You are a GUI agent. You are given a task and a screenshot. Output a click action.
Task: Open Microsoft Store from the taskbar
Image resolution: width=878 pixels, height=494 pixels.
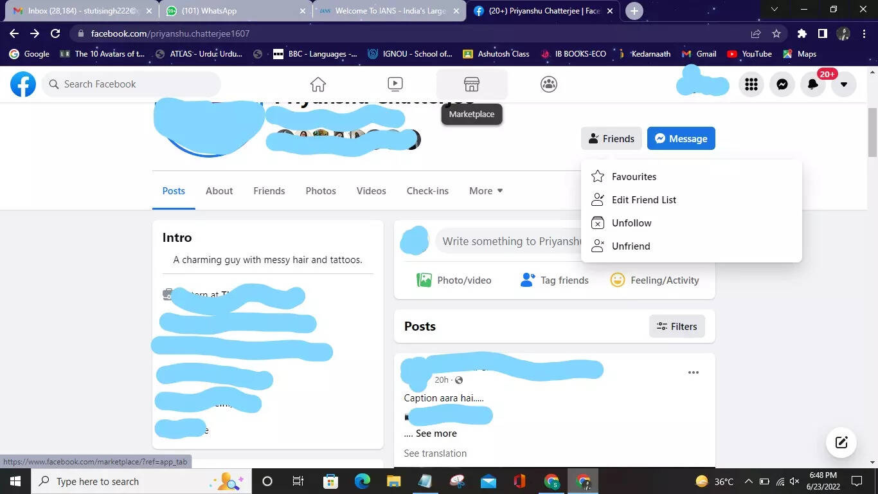(330, 481)
